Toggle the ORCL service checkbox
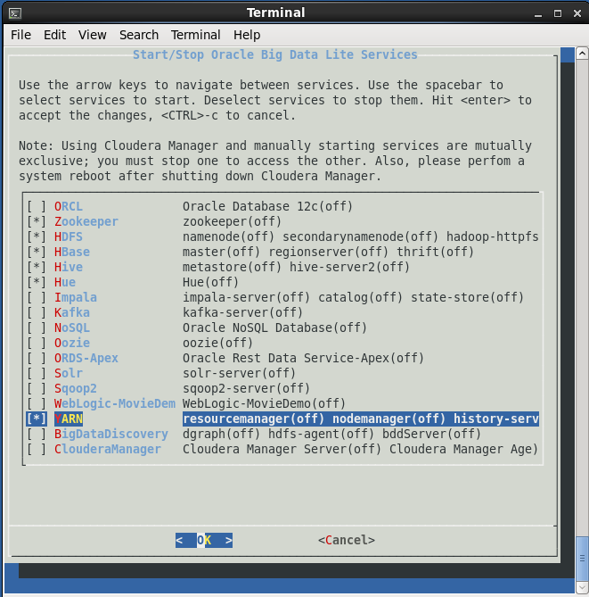Image resolution: width=589 pixels, height=597 pixels. [37, 206]
